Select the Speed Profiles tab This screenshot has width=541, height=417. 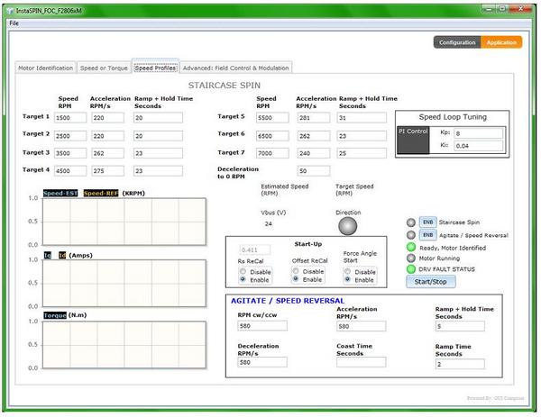[155, 68]
